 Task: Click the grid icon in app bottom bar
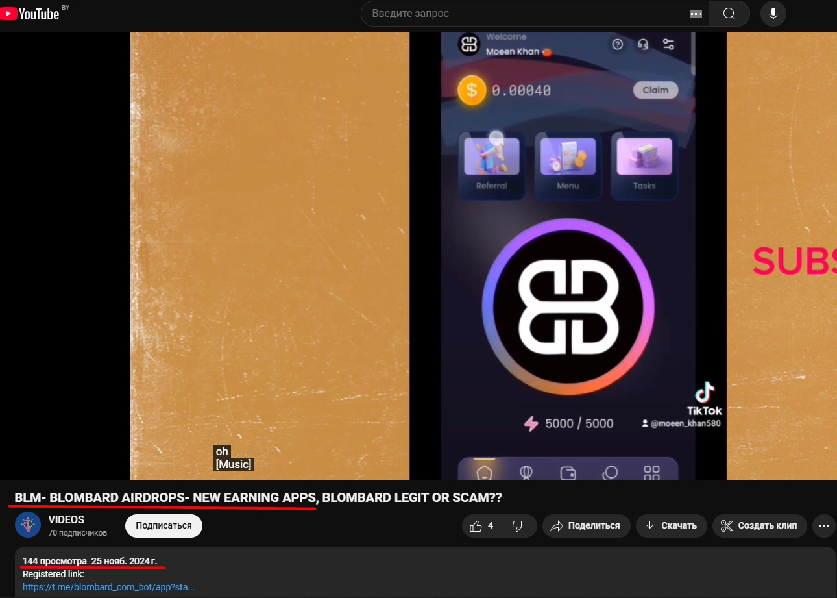651,473
